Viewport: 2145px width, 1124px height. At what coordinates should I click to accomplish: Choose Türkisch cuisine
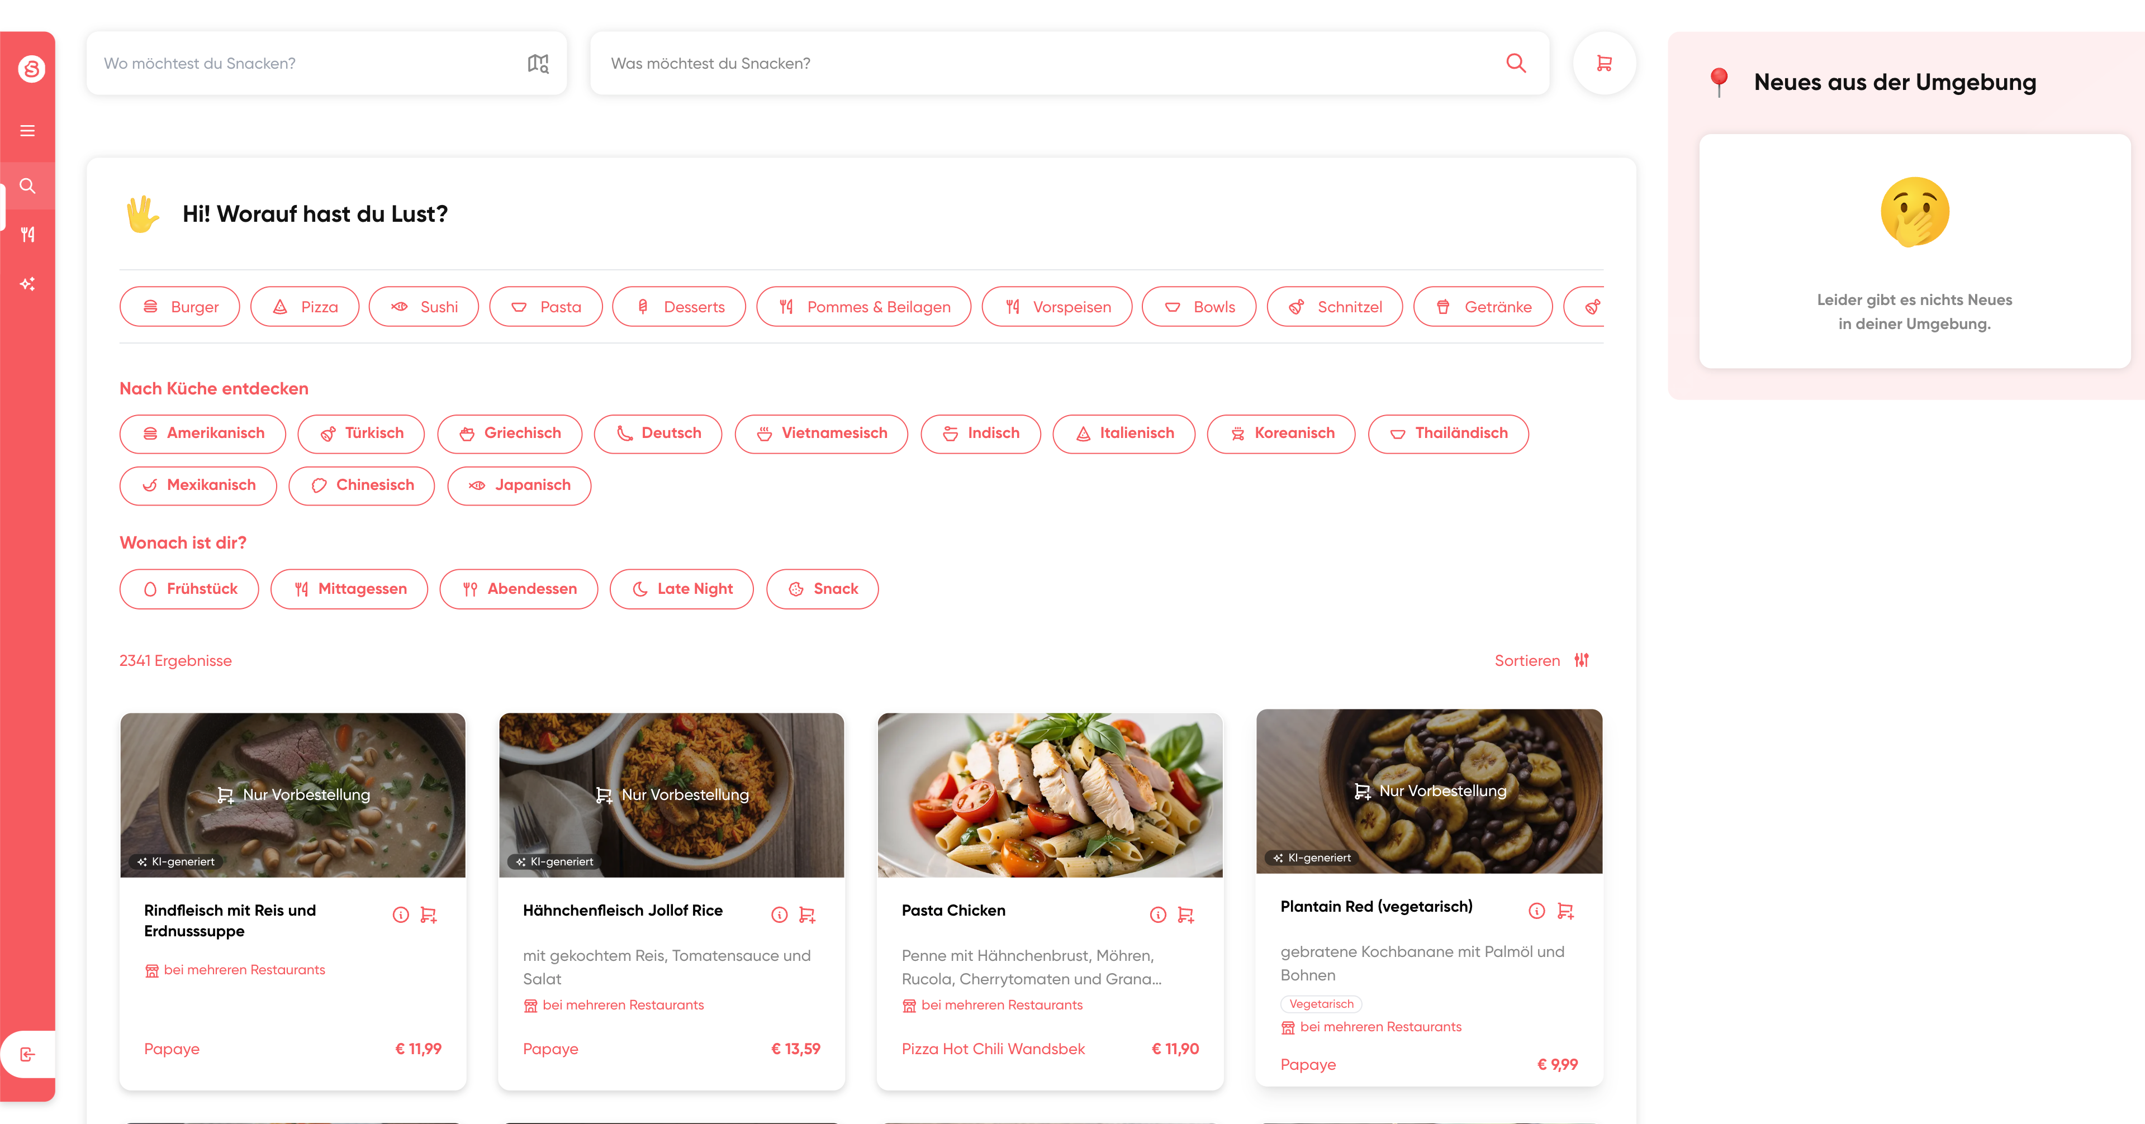[362, 434]
